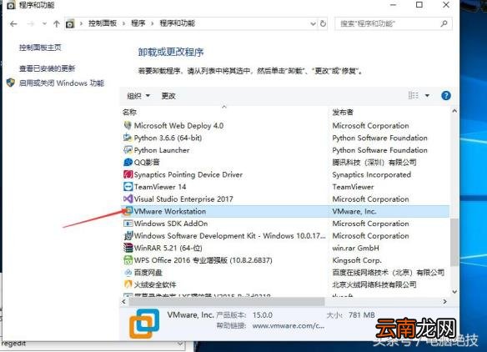Click the Python 3.6.6 (64-bit) icon
The image size is (487, 352).
click(128, 138)
